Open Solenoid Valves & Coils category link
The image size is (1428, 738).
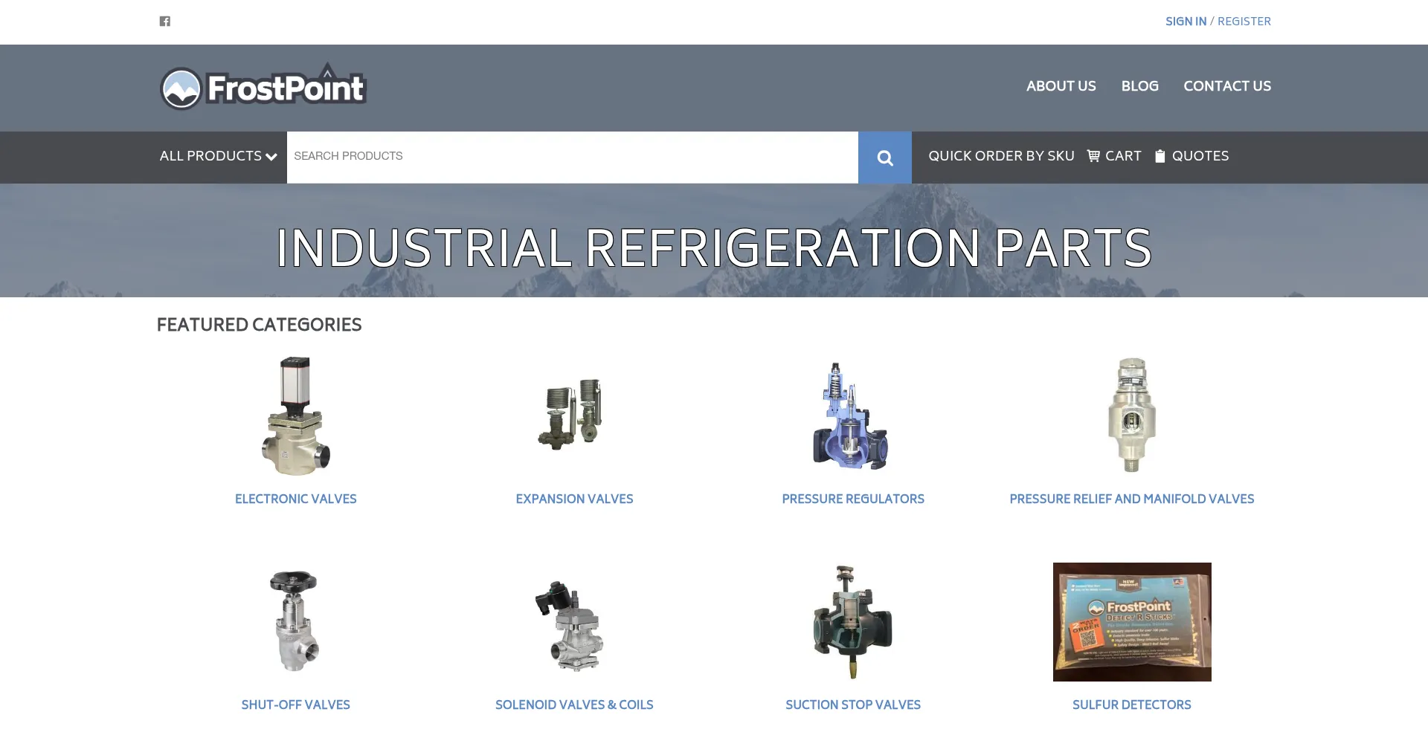574,705
